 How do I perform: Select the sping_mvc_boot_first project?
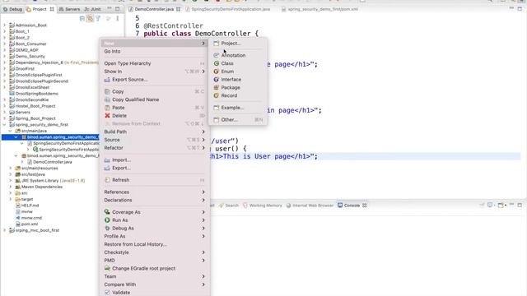pyautogui.click(x=37, y=230)
